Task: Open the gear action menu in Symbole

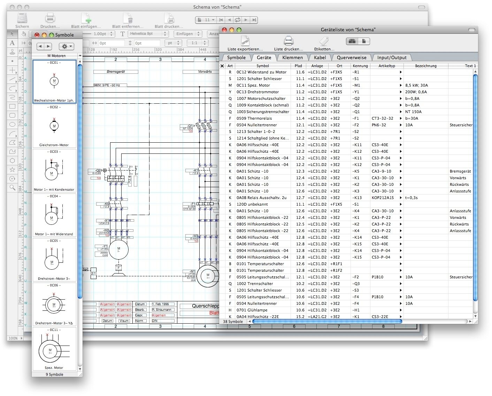Action: tap(66, 46)
